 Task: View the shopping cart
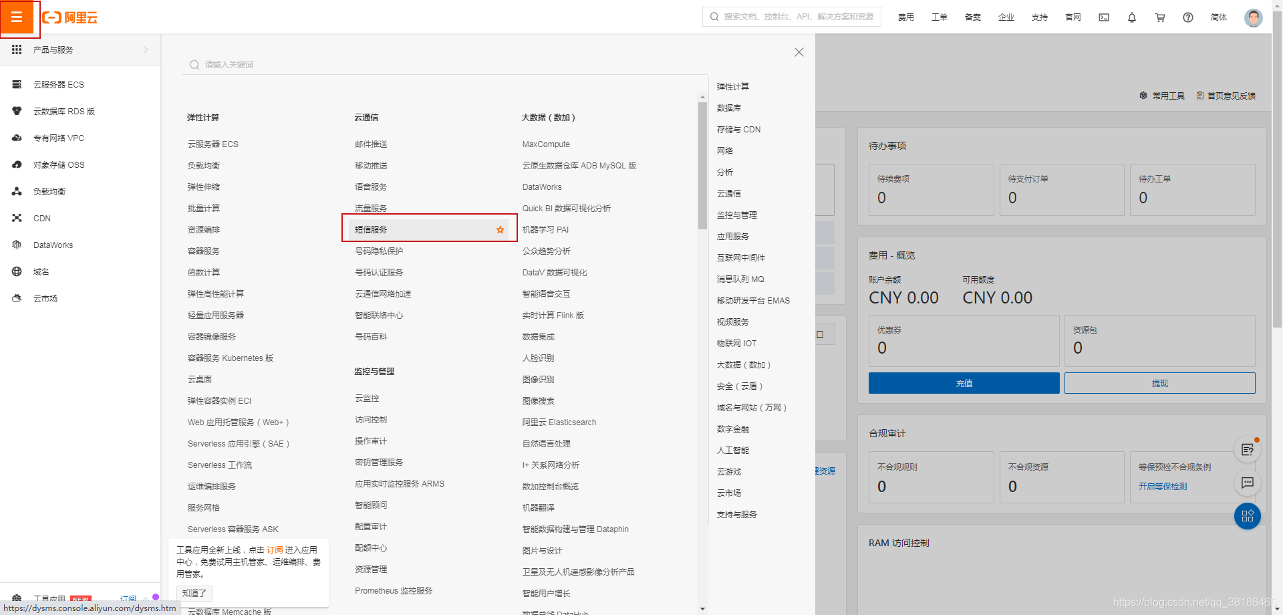pos(1160,17)
